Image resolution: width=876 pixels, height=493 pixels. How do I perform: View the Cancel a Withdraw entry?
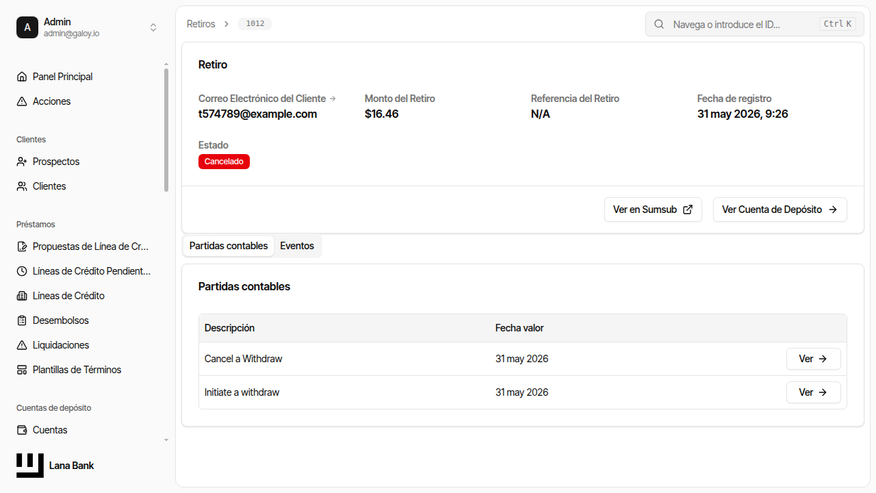pos(813,359)
